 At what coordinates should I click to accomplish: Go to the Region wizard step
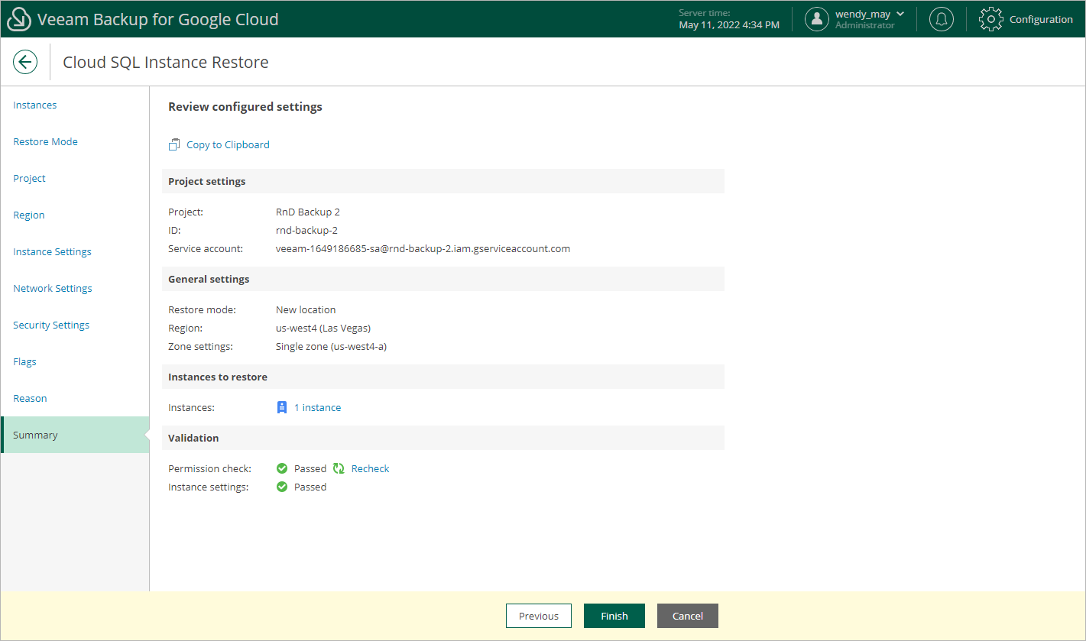(29, 215)
